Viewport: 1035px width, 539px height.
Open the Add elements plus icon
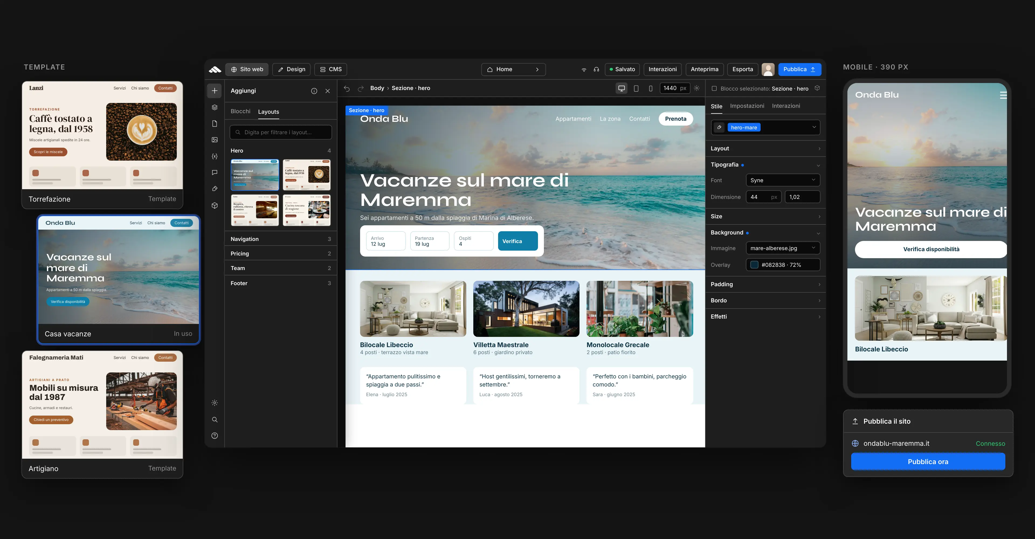coord(215,91)
